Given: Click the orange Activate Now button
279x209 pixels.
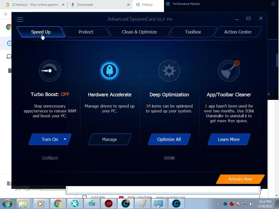Looking at the screenshot, I should coord(240,179).
